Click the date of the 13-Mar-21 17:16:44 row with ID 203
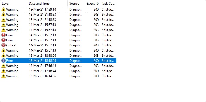This screenshot has width=206, height=102. [42, 66]
